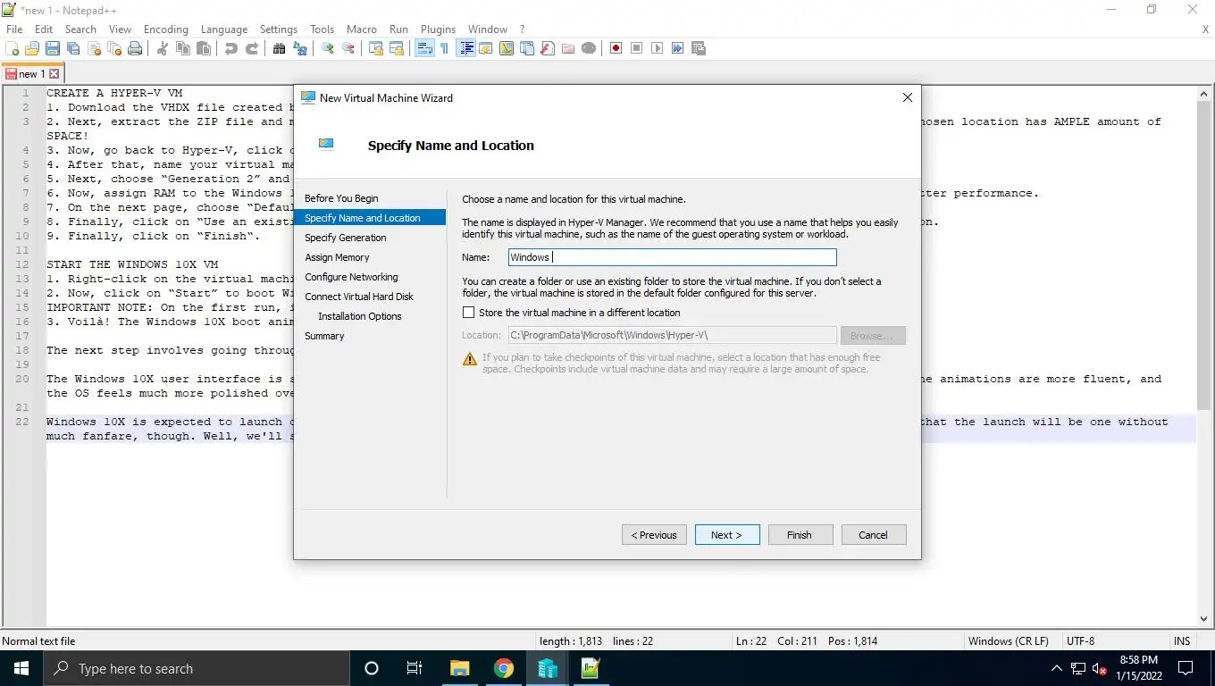
Task: Open Google Chrome from the taskbar
Action: click(x=504, y=668)
